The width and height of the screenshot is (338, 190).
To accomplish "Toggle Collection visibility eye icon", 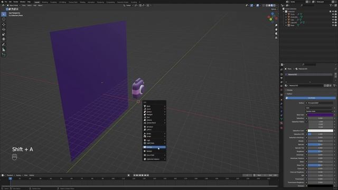I will click(333, 12).
